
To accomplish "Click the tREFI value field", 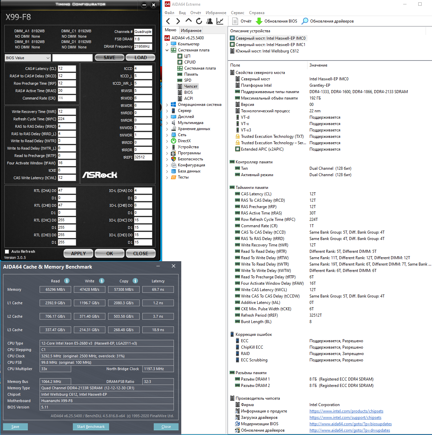I will click(143, 157).
